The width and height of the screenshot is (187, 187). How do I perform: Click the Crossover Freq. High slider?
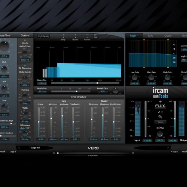pos(8,123)
